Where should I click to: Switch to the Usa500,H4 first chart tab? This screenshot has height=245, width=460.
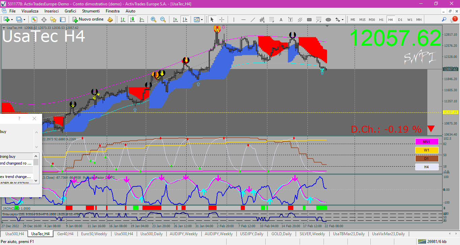pos(14,234)
